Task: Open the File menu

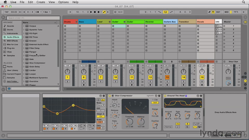Action: [x=22, y=2]
